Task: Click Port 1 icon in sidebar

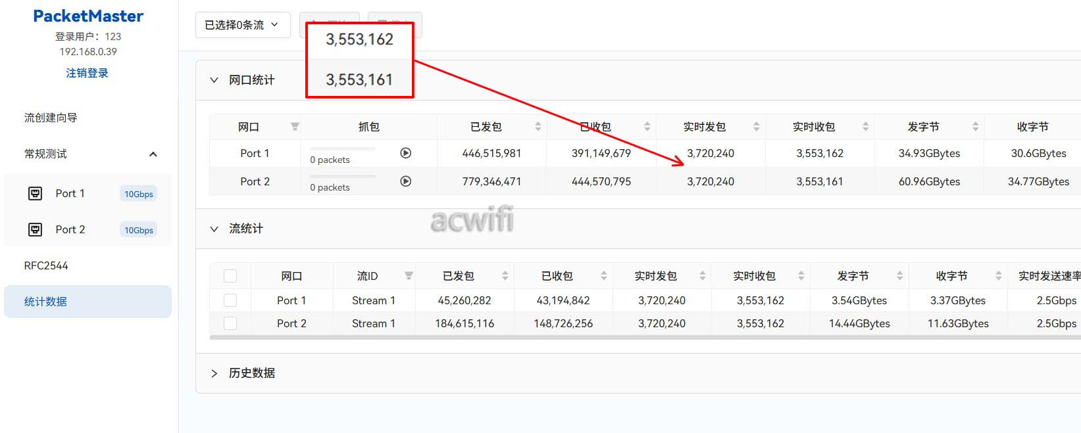Action: [x=36, y=193]
